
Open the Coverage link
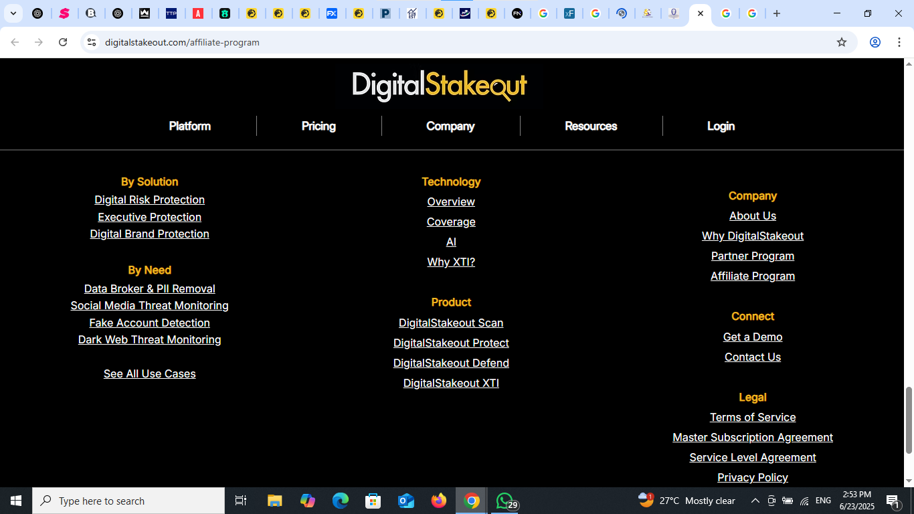(x=451, y=222)
